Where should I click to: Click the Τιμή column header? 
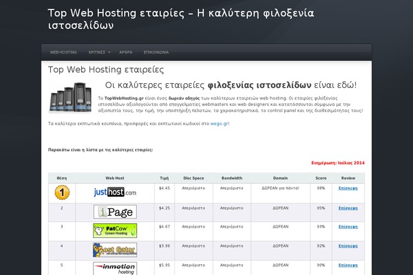165,178
